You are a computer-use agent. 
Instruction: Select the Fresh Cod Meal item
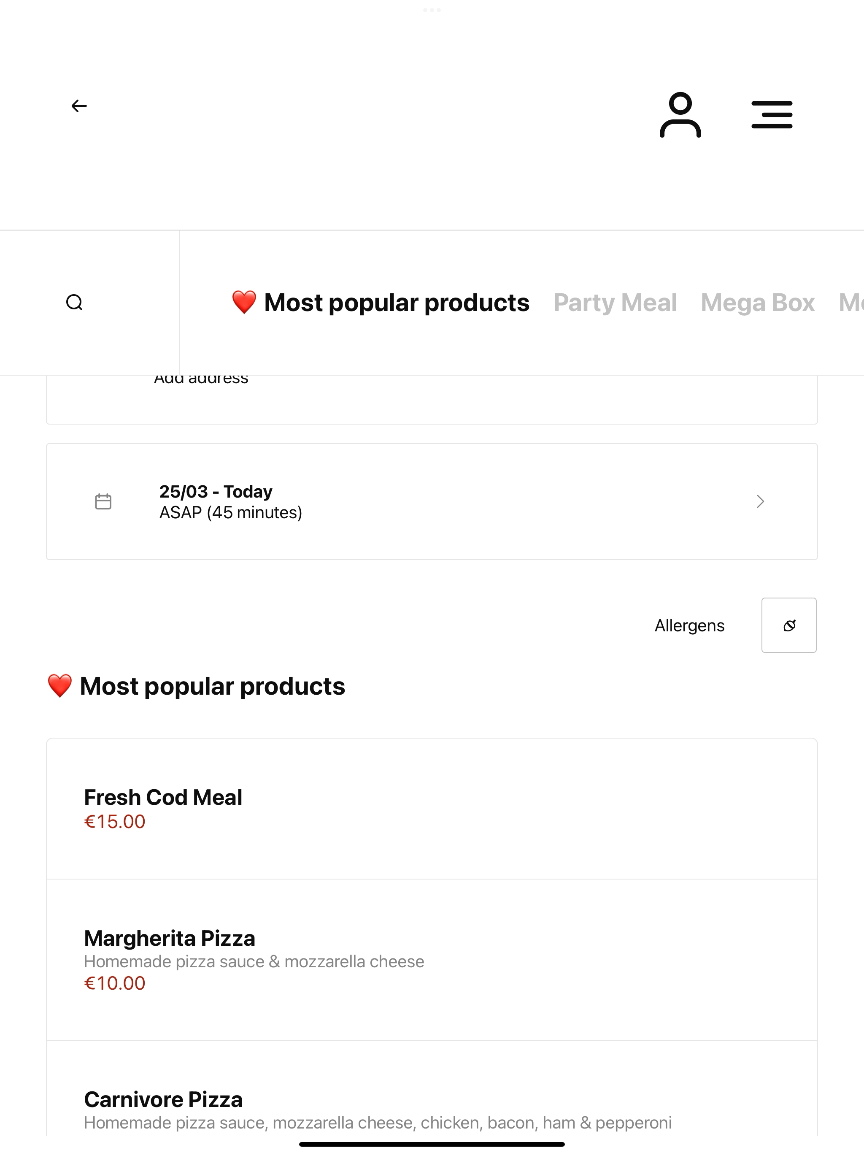pyautogui.click(x=432, y=809)
